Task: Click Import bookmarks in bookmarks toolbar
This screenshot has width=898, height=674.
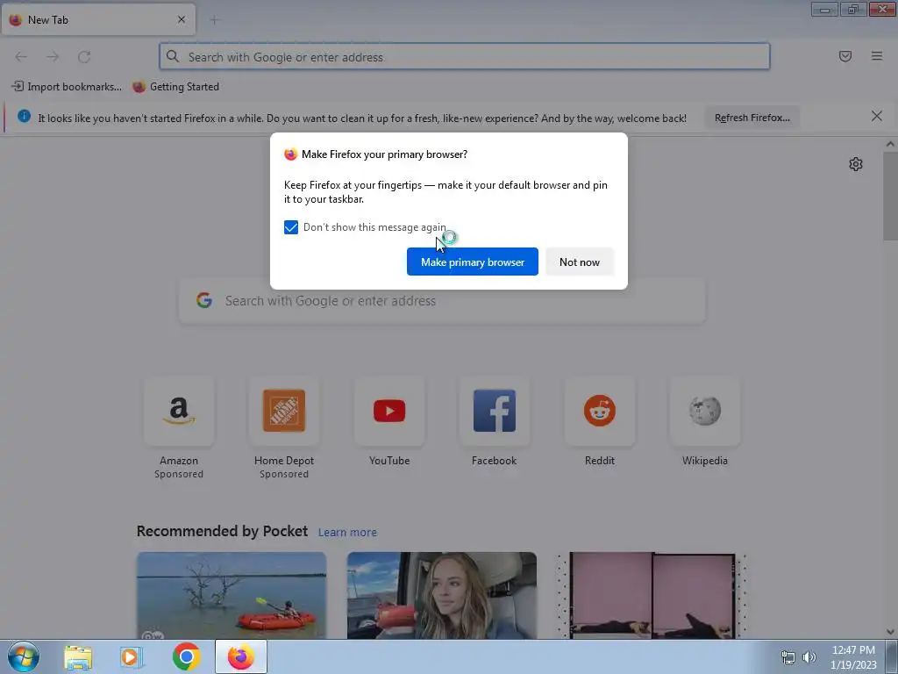Action: point(67,87)
